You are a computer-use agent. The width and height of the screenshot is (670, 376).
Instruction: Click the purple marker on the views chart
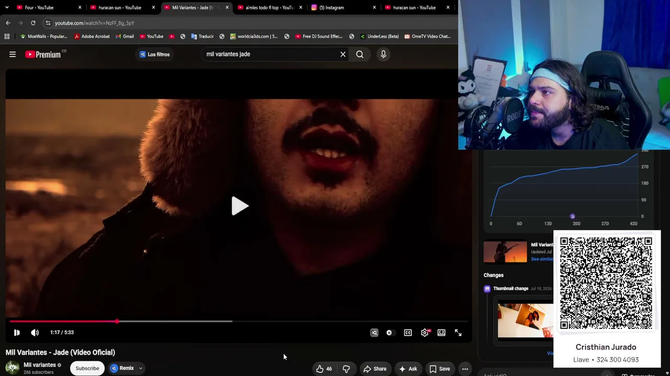pos(572,216)
